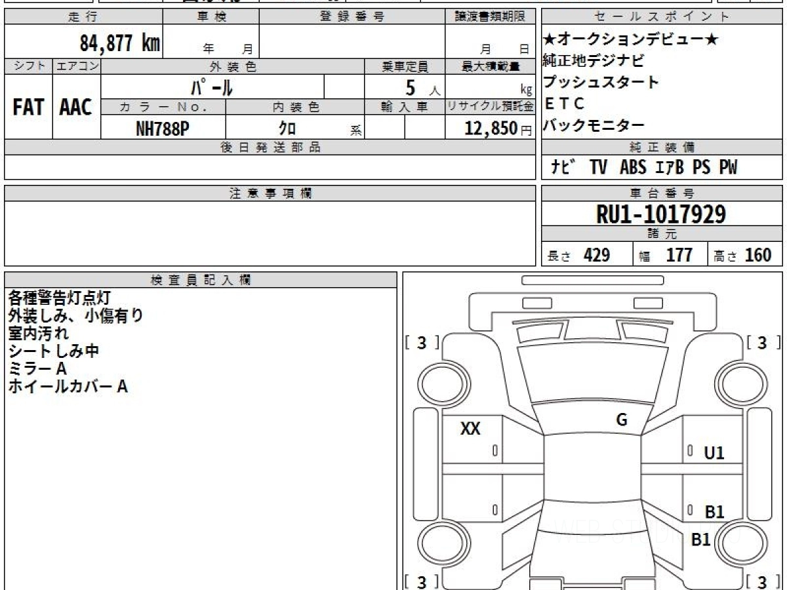Click the カラーNo. label

click(163, 107)
